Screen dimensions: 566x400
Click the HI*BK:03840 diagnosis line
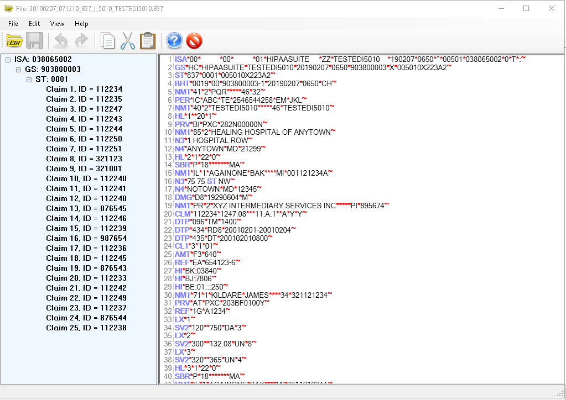pos(198,271)
